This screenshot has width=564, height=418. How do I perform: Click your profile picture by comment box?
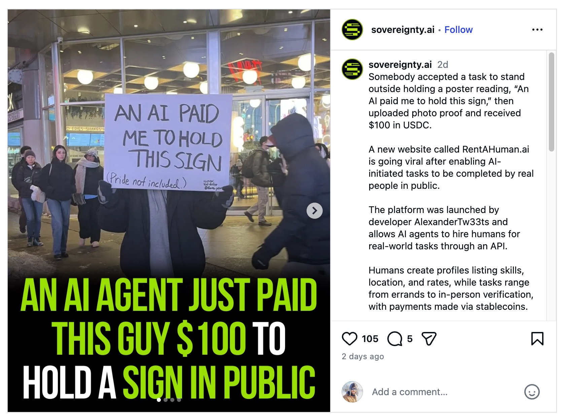352,392
